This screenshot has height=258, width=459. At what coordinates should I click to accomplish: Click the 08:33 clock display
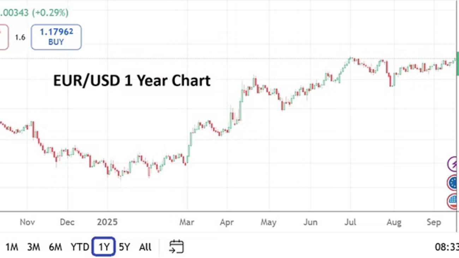[447, 247]
